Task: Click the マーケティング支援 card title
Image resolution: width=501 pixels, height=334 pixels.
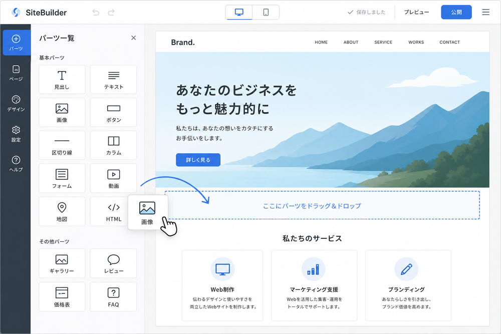Action: [x=314, y=289]
